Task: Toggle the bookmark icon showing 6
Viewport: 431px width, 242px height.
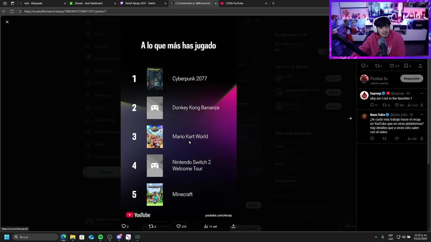Action: 406,66
